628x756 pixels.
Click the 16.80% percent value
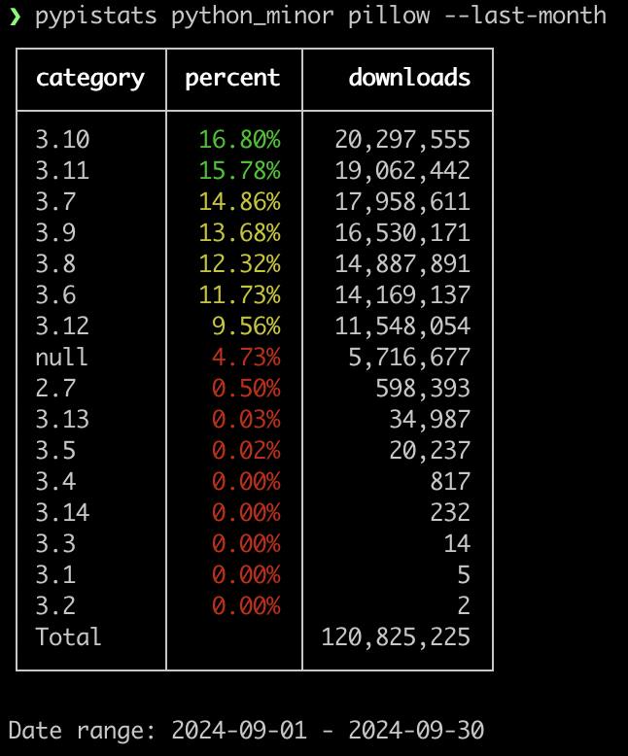tap(240, 139)
